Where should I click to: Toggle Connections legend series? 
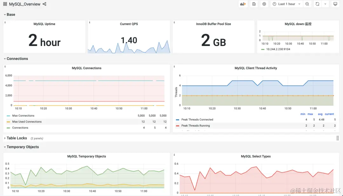(20, 128)
